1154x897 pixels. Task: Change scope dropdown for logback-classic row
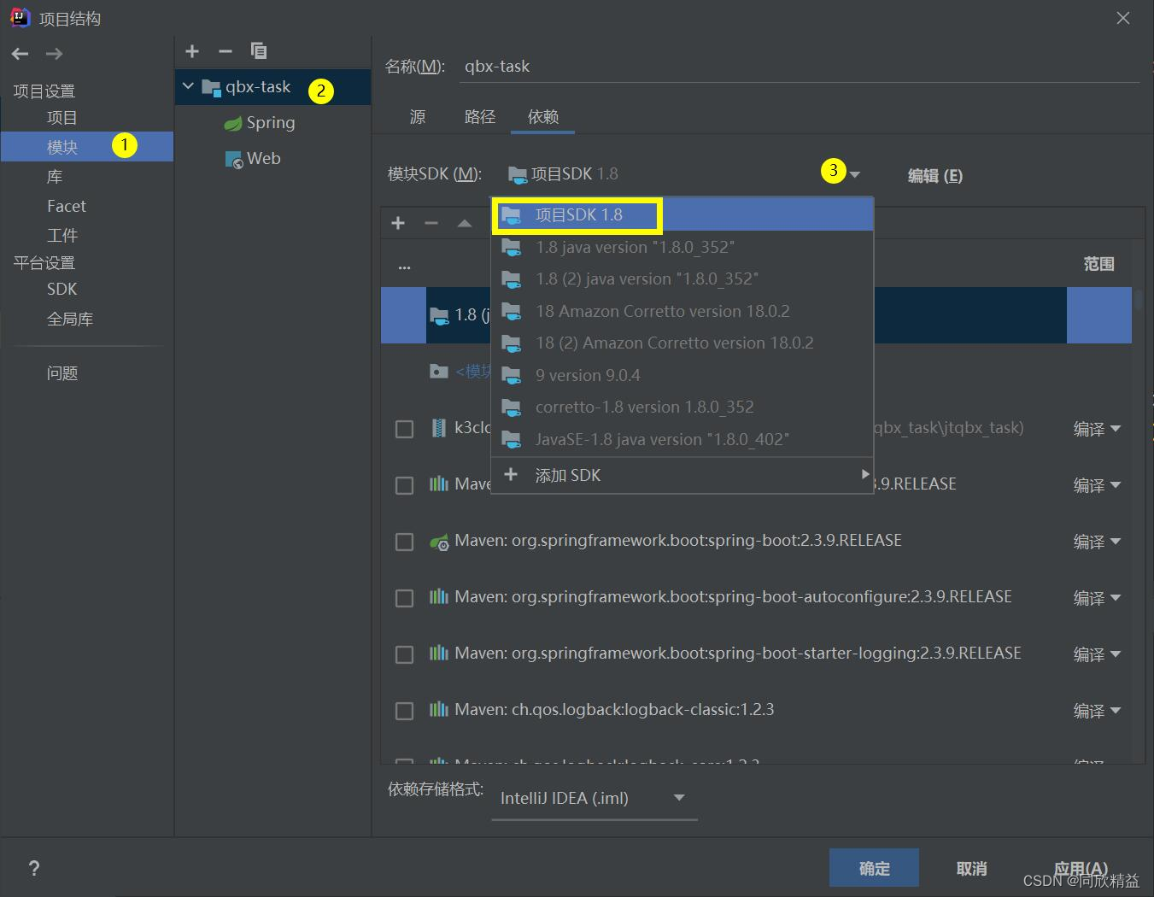[1097, 711]
